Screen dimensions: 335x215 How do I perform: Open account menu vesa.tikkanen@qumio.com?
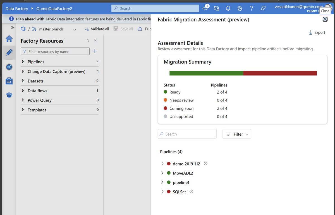(x=298, y=7)
